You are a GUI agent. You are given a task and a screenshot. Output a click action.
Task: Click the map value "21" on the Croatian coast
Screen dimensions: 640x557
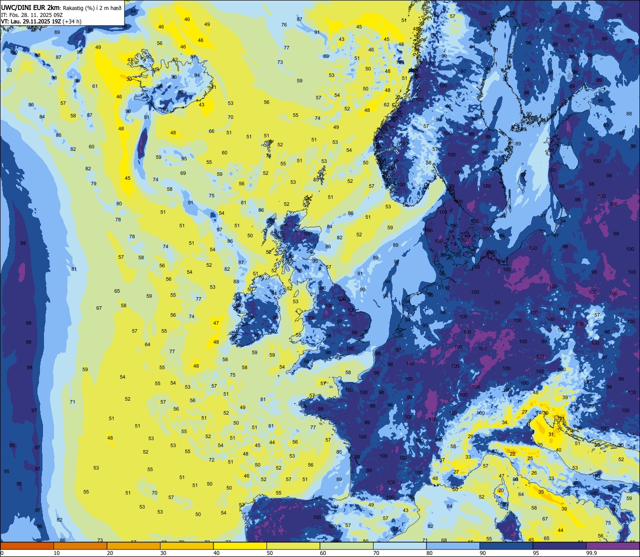(561, 419)
